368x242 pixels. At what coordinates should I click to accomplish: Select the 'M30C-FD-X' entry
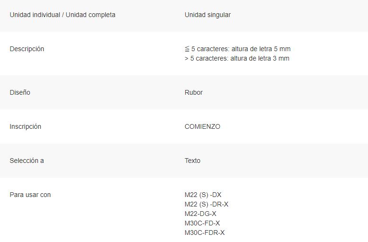pos(202,223)
